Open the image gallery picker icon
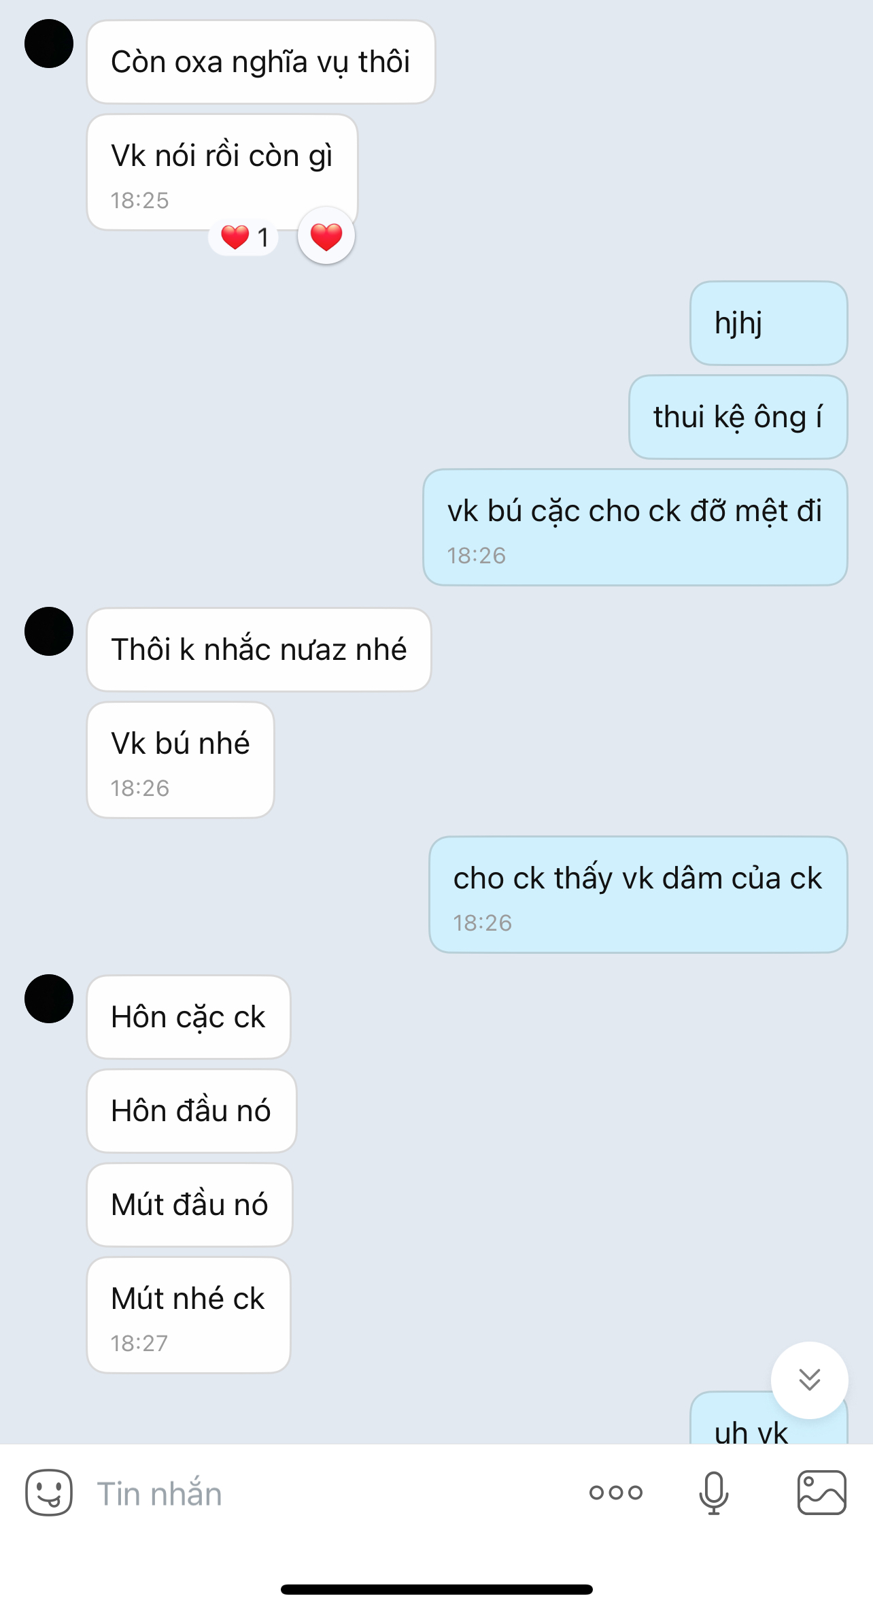The height and width of the screenshot is (1611, 873). pyautogui.click(x=821, y=1492)
